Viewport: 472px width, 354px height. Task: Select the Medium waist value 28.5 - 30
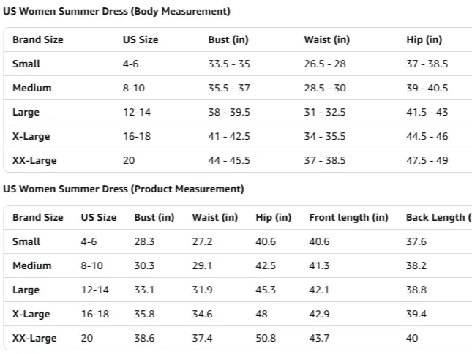325,88
